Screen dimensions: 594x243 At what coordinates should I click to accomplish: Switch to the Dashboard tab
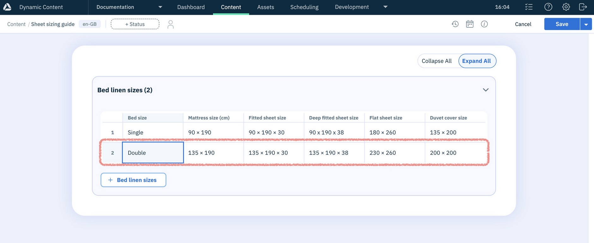point(191,7)
